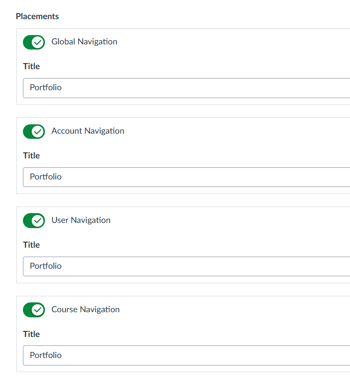Click the User Navigation label text
The width and height of the screenshot is (350, 387).
click(x=81, y=220)
